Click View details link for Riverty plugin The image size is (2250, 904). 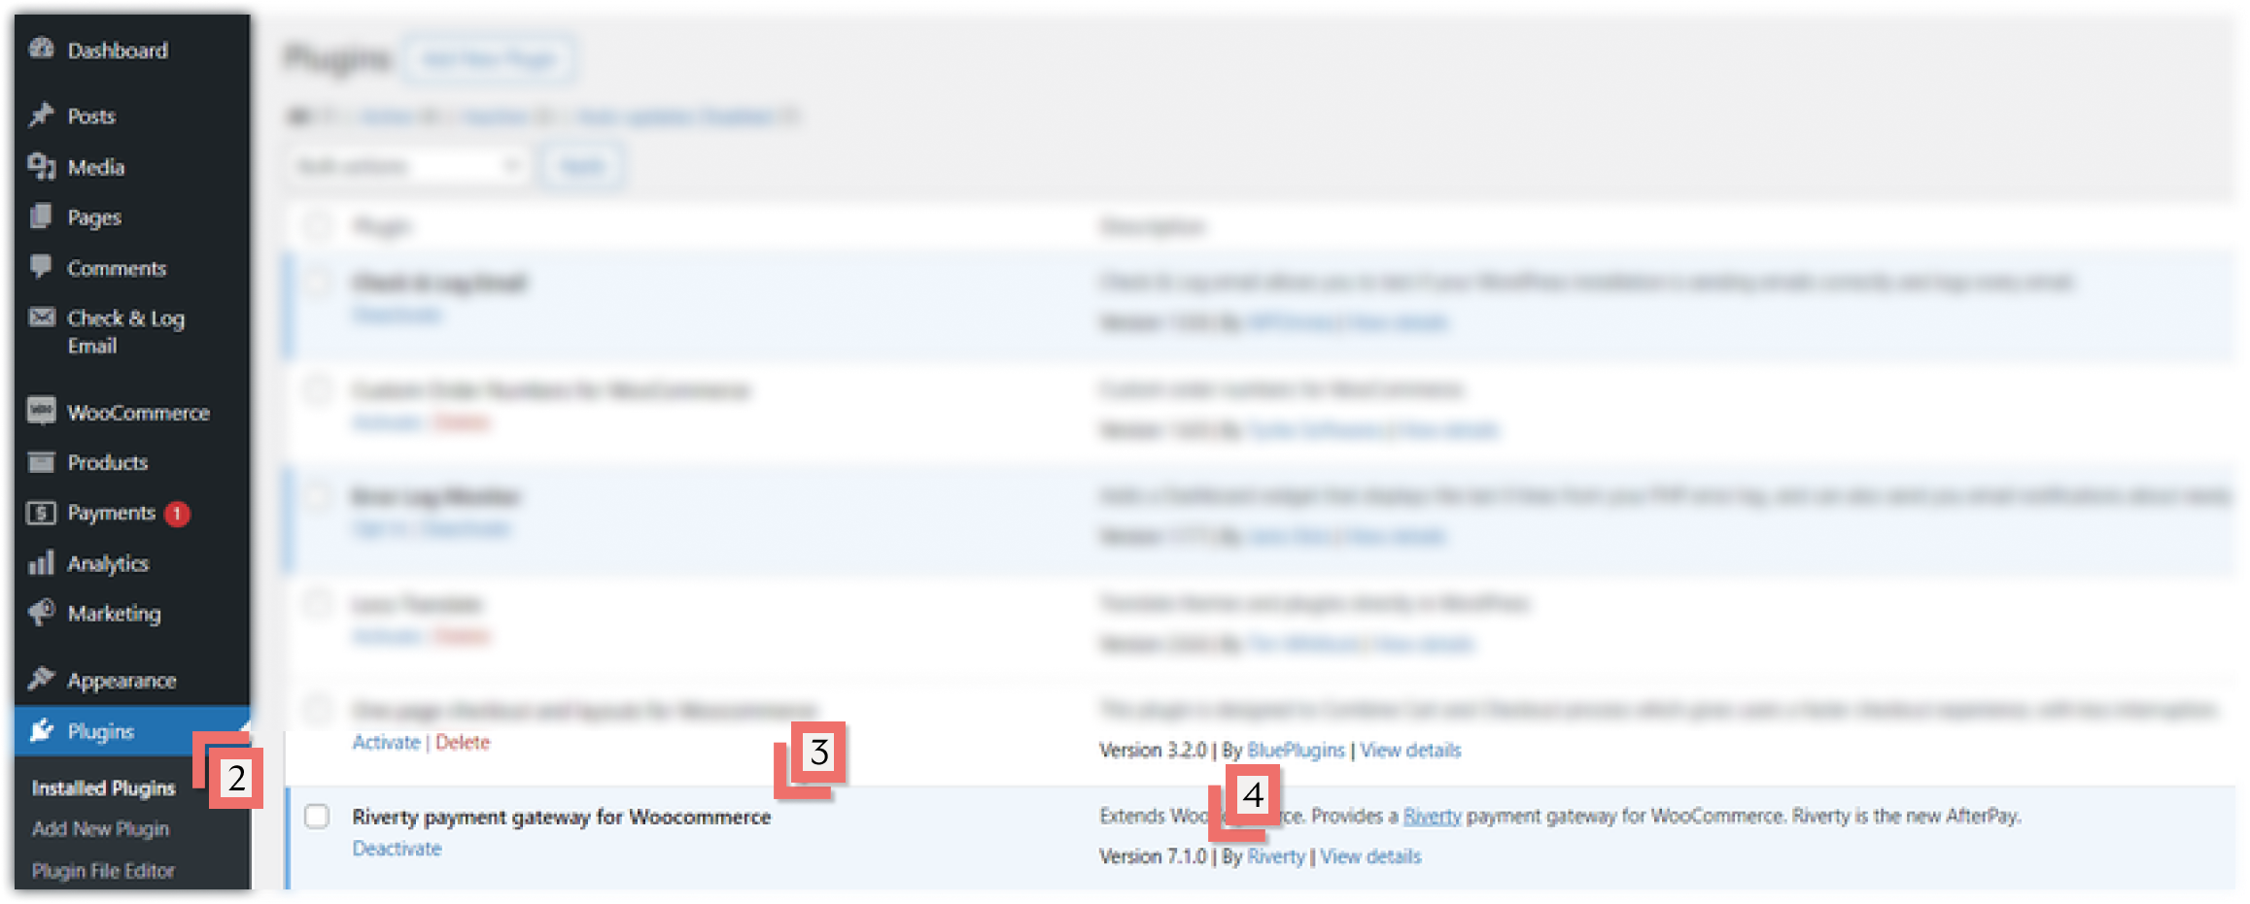[1370, 856]
